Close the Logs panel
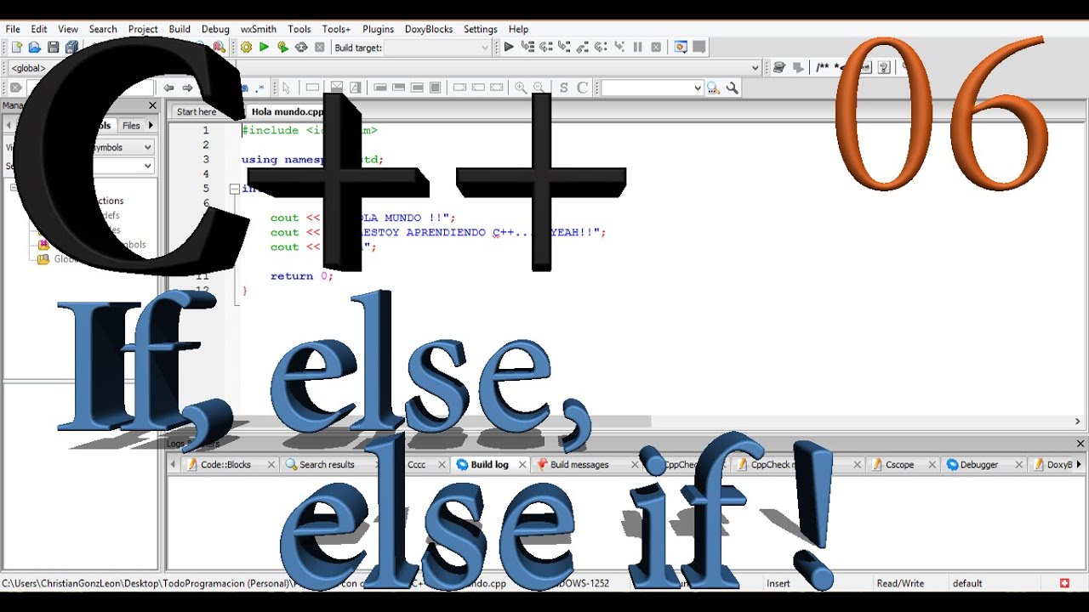 coord(1080,443)
